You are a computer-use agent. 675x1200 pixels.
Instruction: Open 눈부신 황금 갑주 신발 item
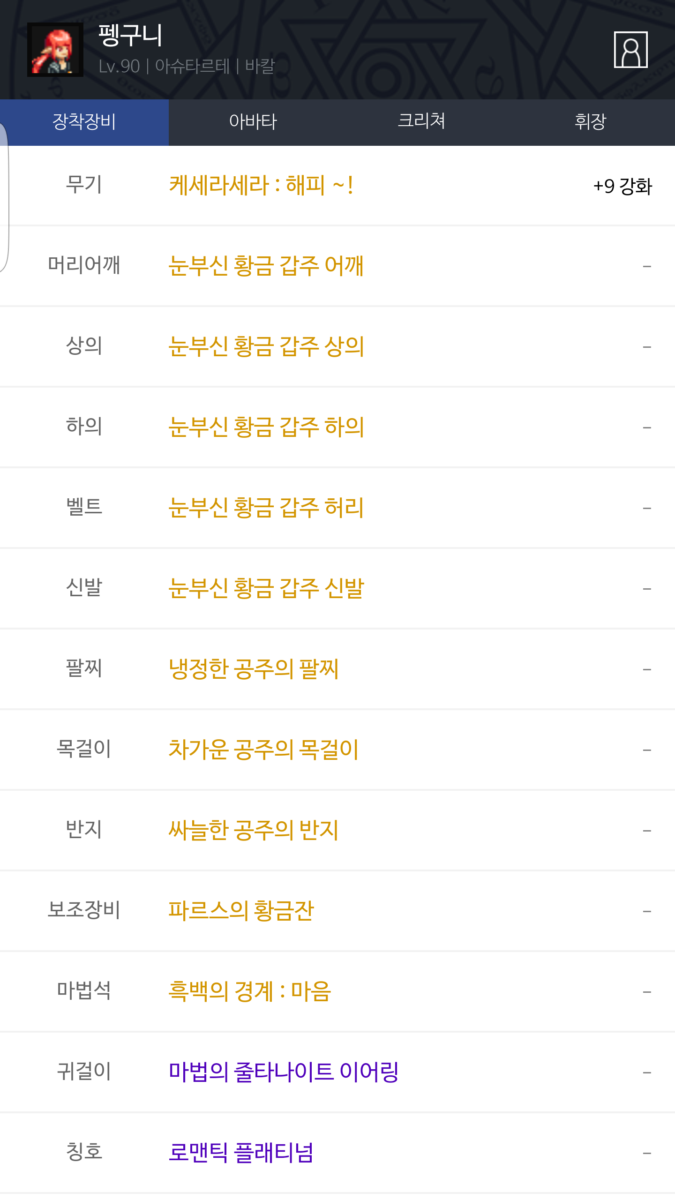click(x=266, y=588)
